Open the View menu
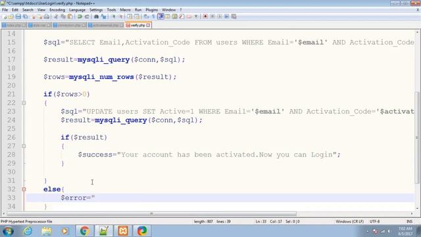This screenshot has height=237, width=421. (x=41, y=10)
